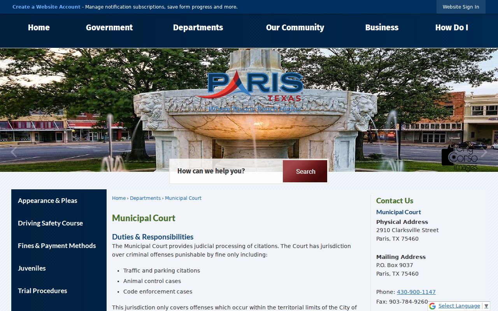Open Trial Procedures sidebar item

point(59,291)
